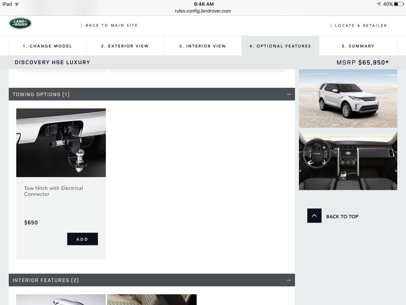Tap the Wi-Fi status icon
Image resolution: width=406 pixels, height=305 pixels.
pos(17,4)
